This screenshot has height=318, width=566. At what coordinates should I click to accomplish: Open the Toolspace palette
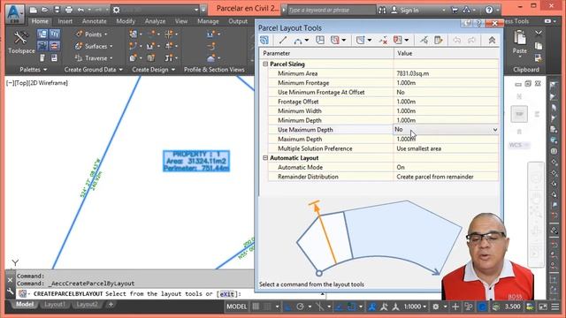pos(21,42)
